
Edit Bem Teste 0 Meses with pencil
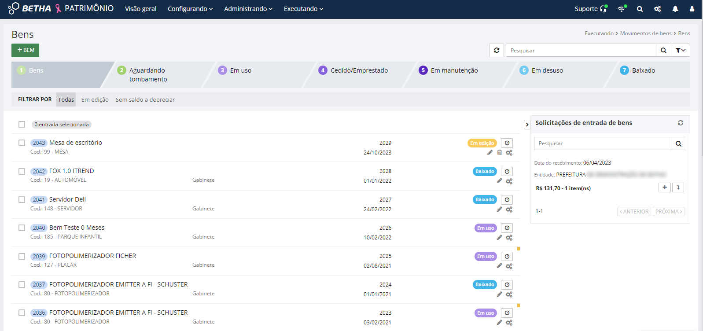(x=500, y=238)
